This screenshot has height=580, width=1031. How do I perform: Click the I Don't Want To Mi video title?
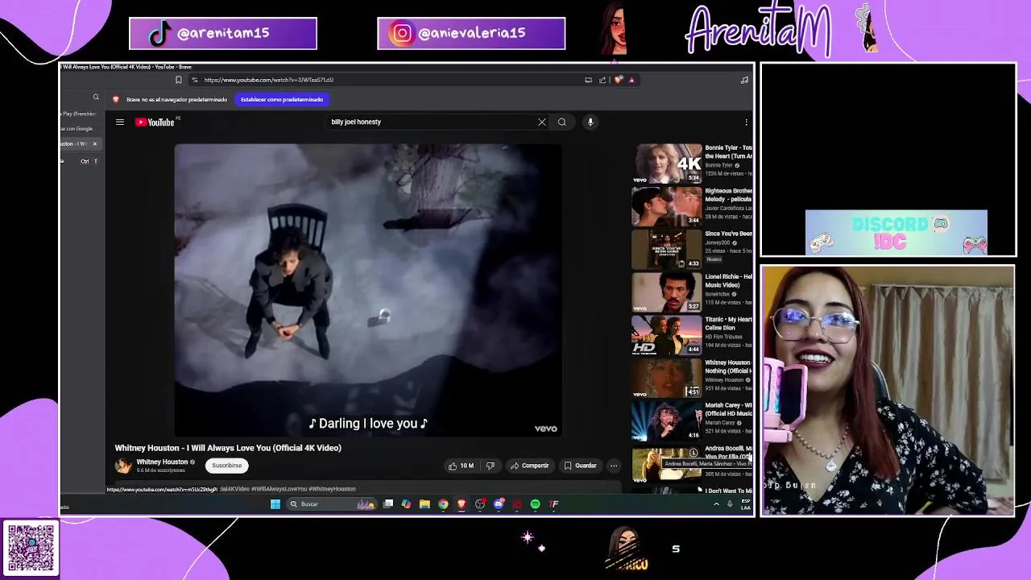[x=729, y=491]
